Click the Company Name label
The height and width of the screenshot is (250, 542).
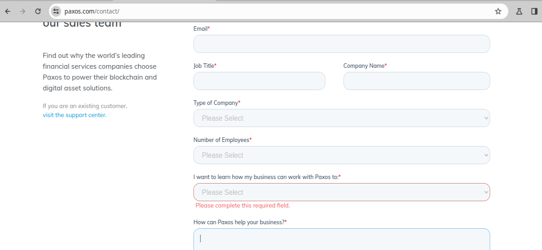tap(365, 66)
